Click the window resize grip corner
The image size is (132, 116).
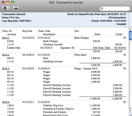(130, 114)
